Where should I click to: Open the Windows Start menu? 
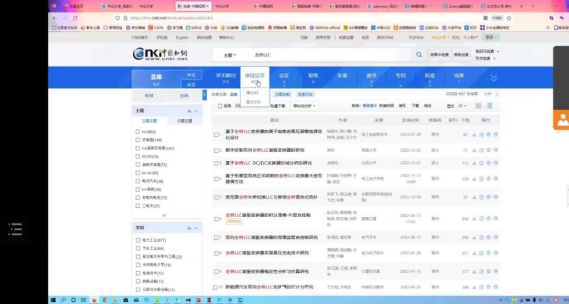(54, 300)
